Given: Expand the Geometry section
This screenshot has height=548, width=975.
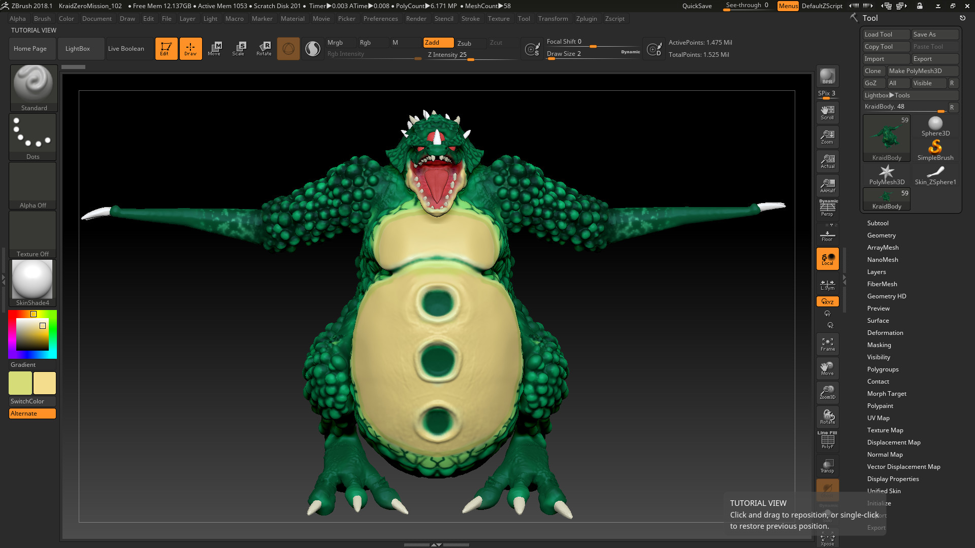Looking at the screenshot, I should coord(881,235).
